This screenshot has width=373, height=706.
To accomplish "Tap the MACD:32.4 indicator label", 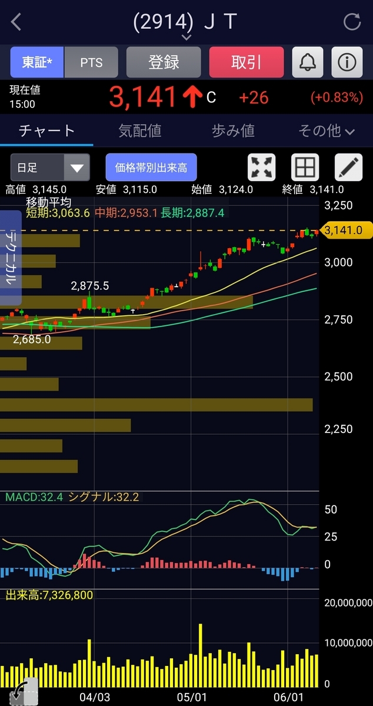I will pos(34,497).
